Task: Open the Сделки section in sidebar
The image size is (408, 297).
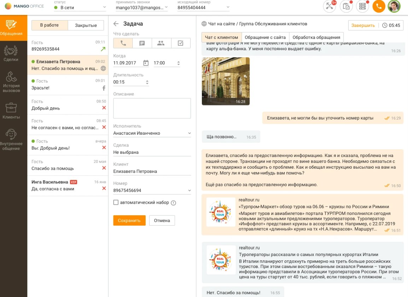Action: click(x=11, y=54)
